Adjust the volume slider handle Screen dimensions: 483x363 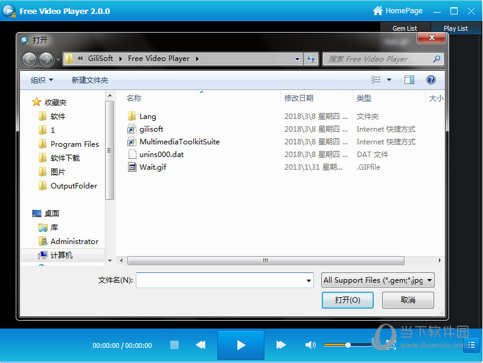point(348,345)
